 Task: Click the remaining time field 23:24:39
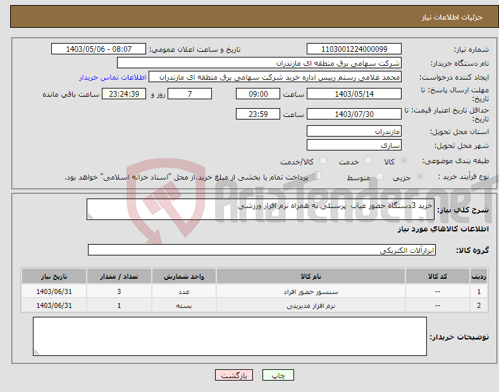pyautogui.click(x=124, y=94)
